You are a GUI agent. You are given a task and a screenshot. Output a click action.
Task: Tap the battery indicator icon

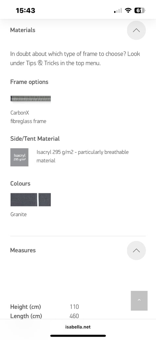(x=140, y=10)
